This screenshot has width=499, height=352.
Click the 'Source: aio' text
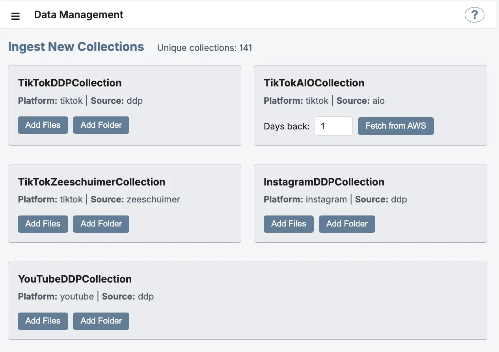pyautogui.click(x=361, y=101)
